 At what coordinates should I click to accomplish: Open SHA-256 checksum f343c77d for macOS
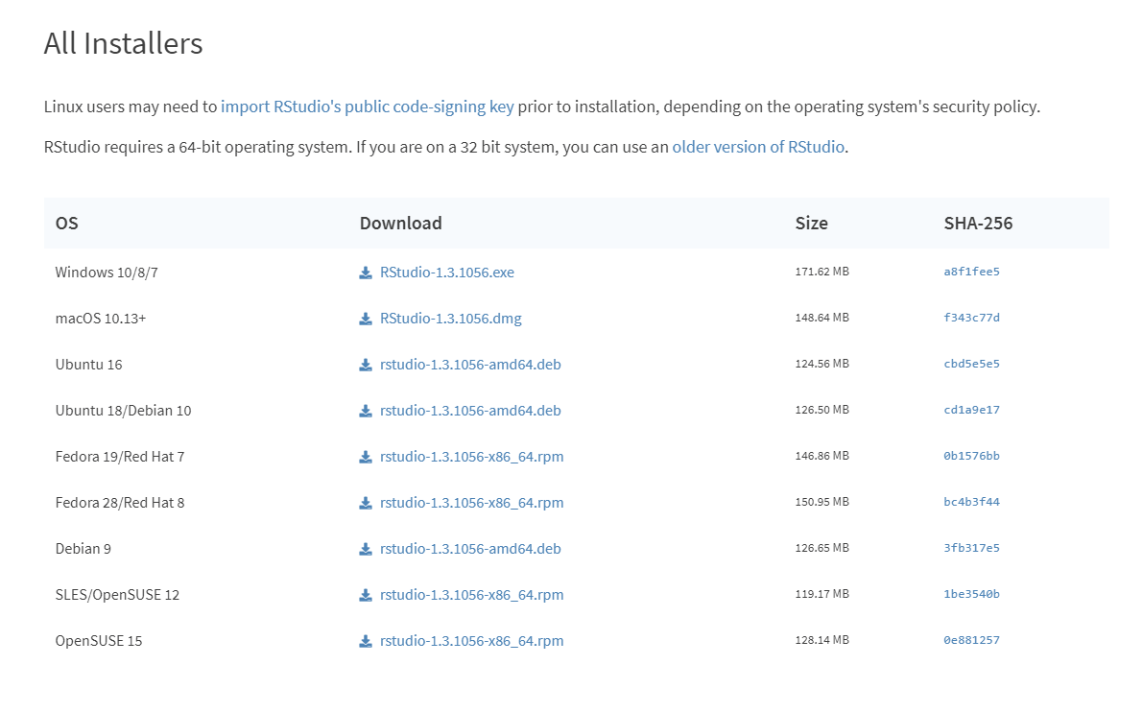pos(971,318)
